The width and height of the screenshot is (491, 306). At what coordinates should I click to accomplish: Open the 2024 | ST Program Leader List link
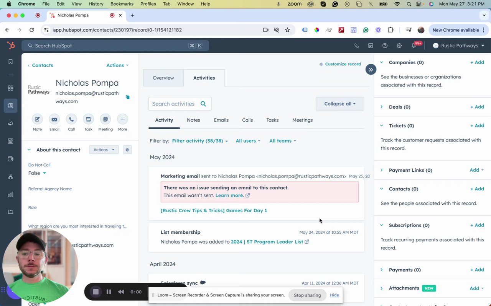coord(270,242)
